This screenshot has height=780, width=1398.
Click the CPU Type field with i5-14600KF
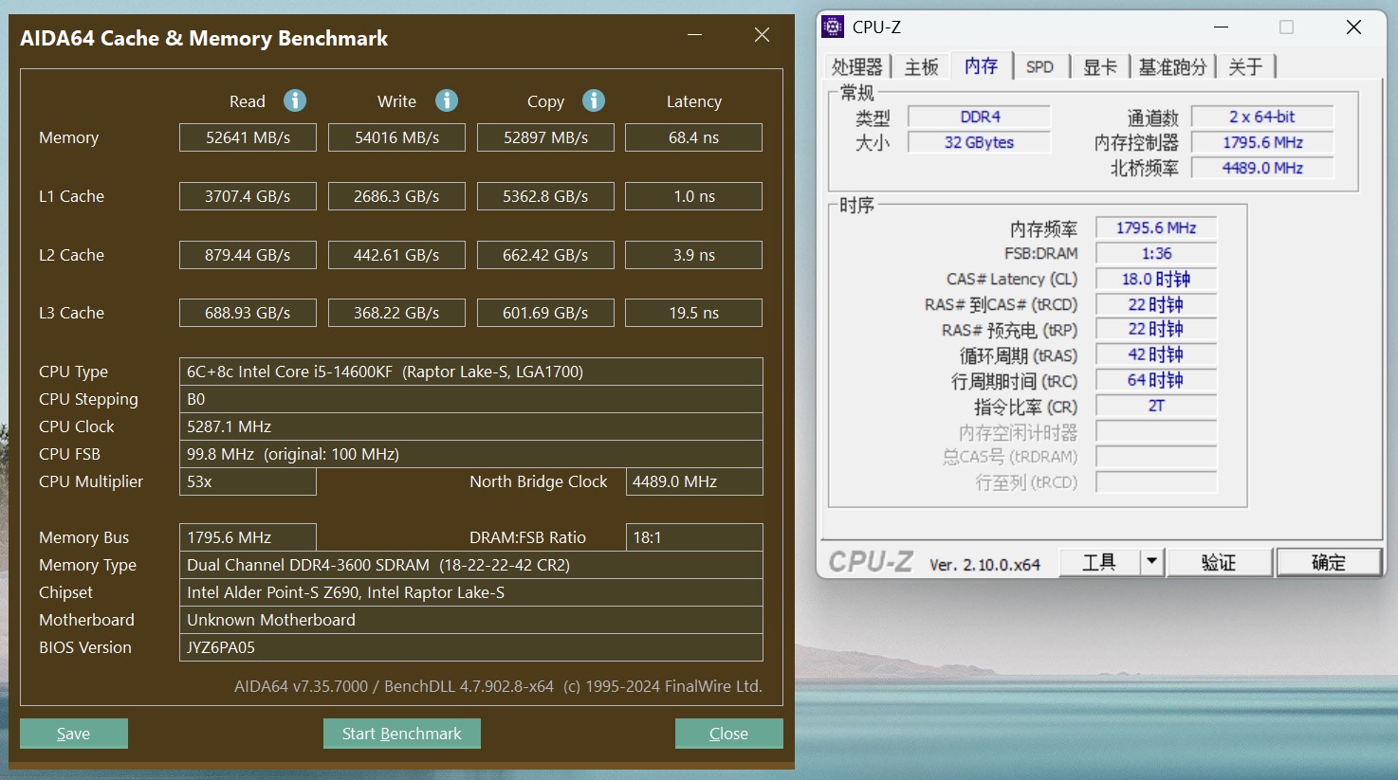[471, 372]
